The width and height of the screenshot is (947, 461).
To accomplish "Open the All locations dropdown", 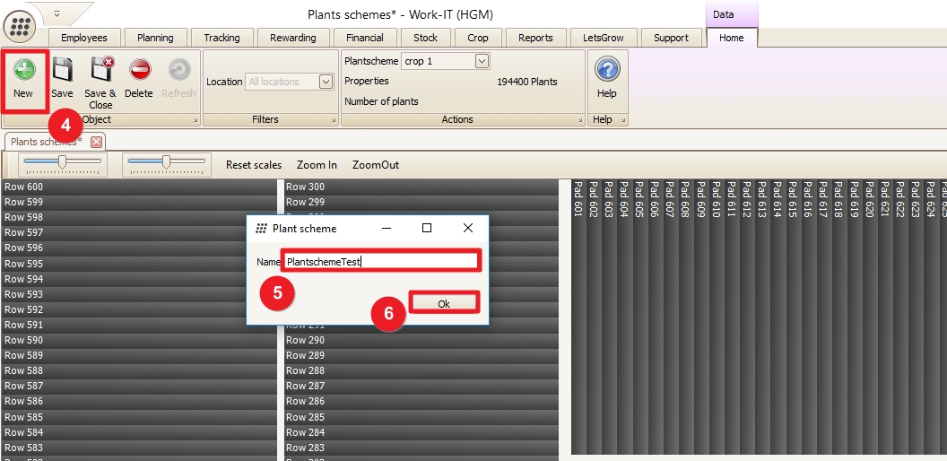I will [x=326, y=82].
